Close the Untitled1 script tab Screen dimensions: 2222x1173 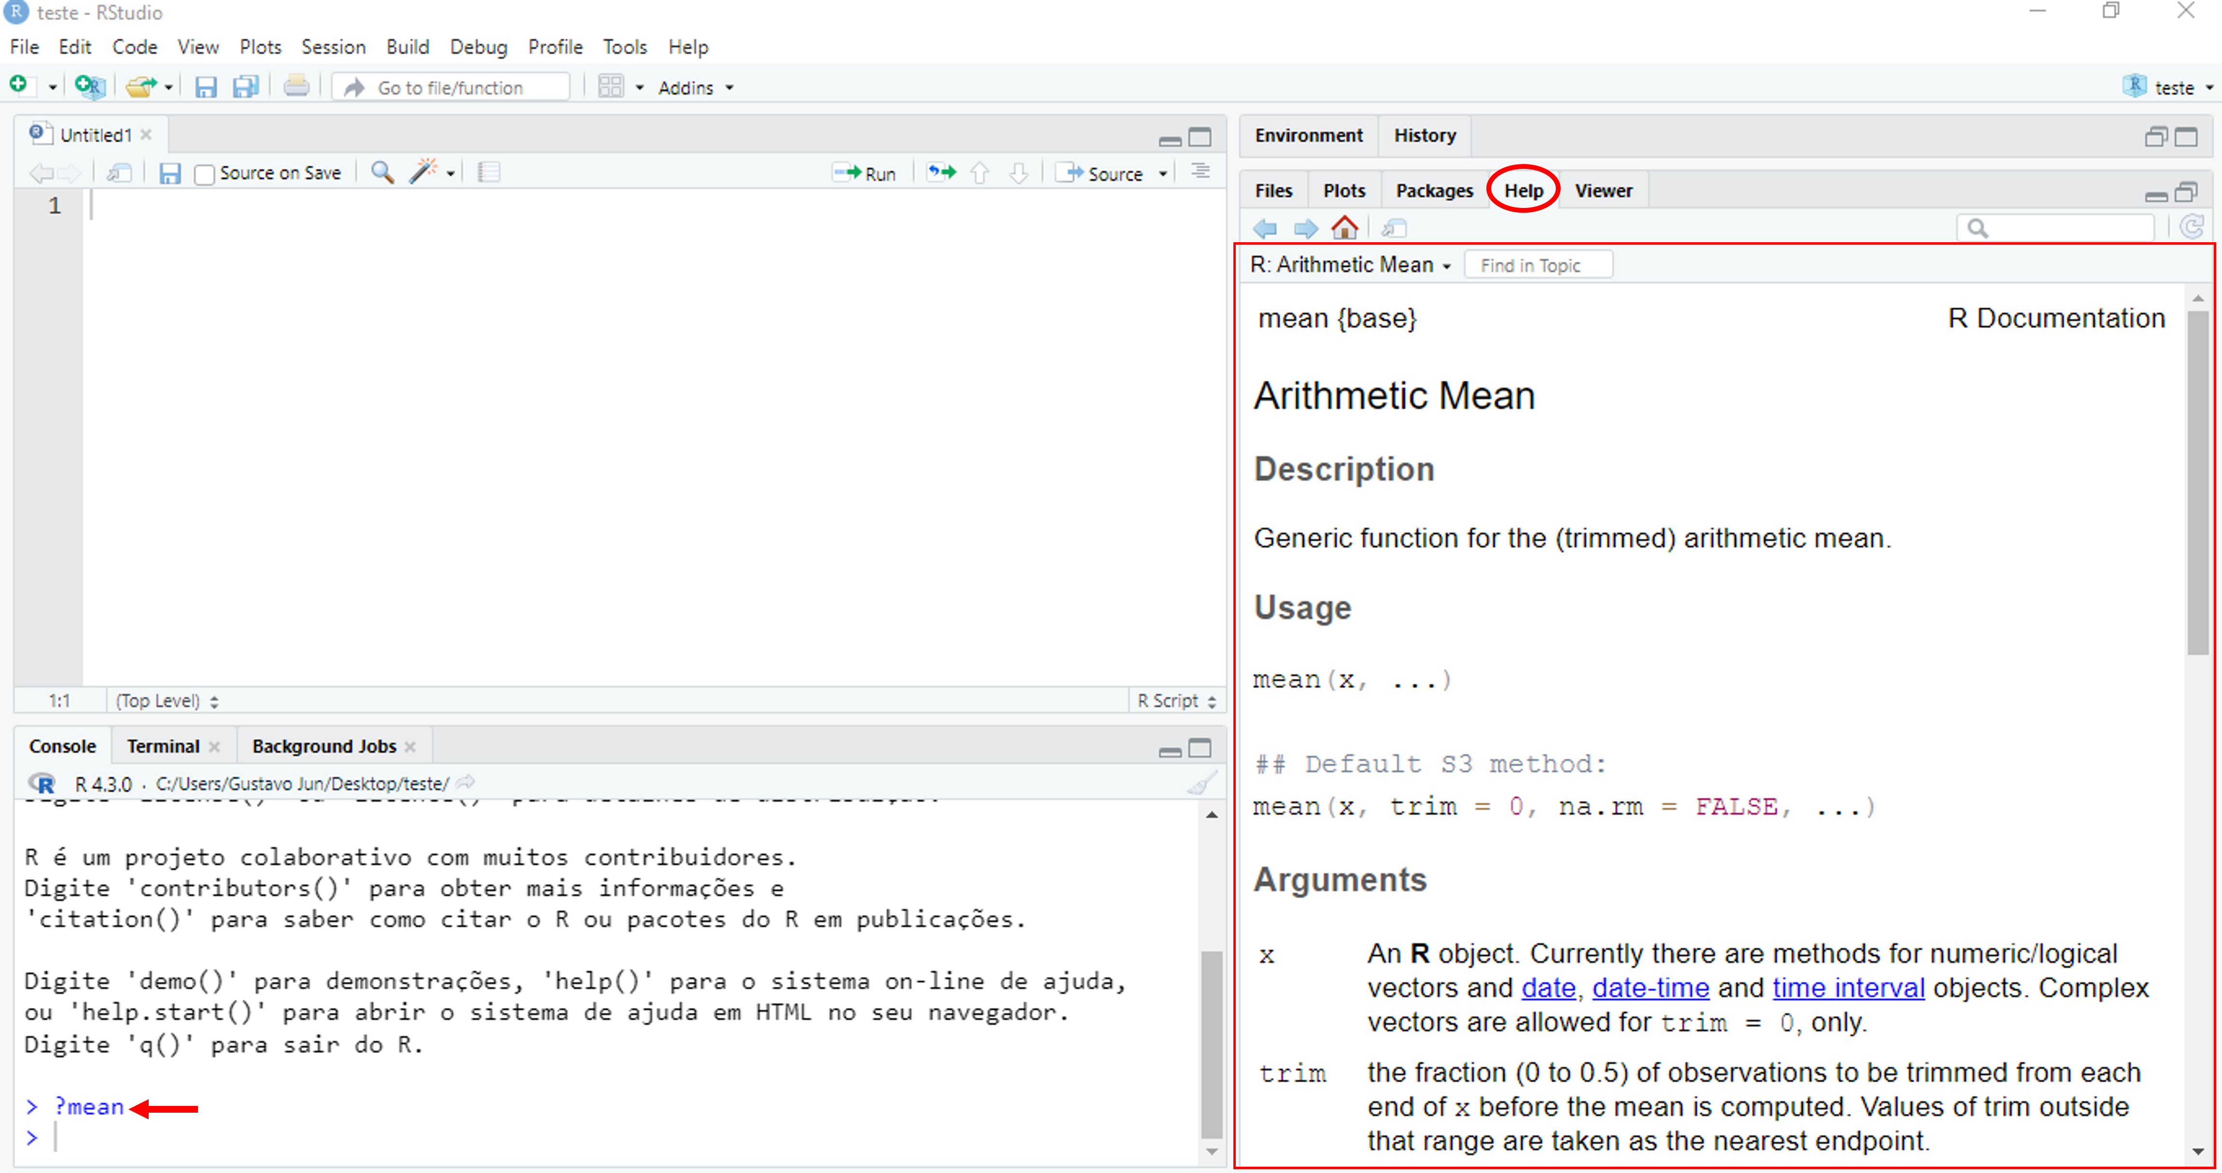coord(147,136)
